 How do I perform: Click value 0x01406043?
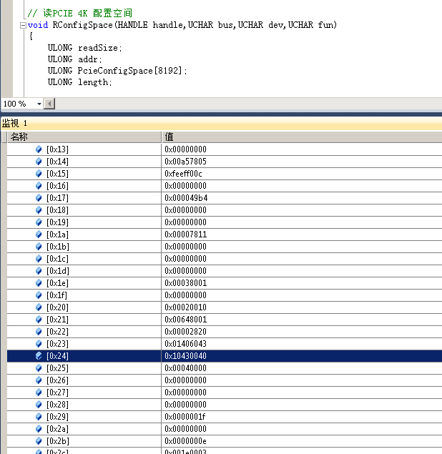click(186, 344)
